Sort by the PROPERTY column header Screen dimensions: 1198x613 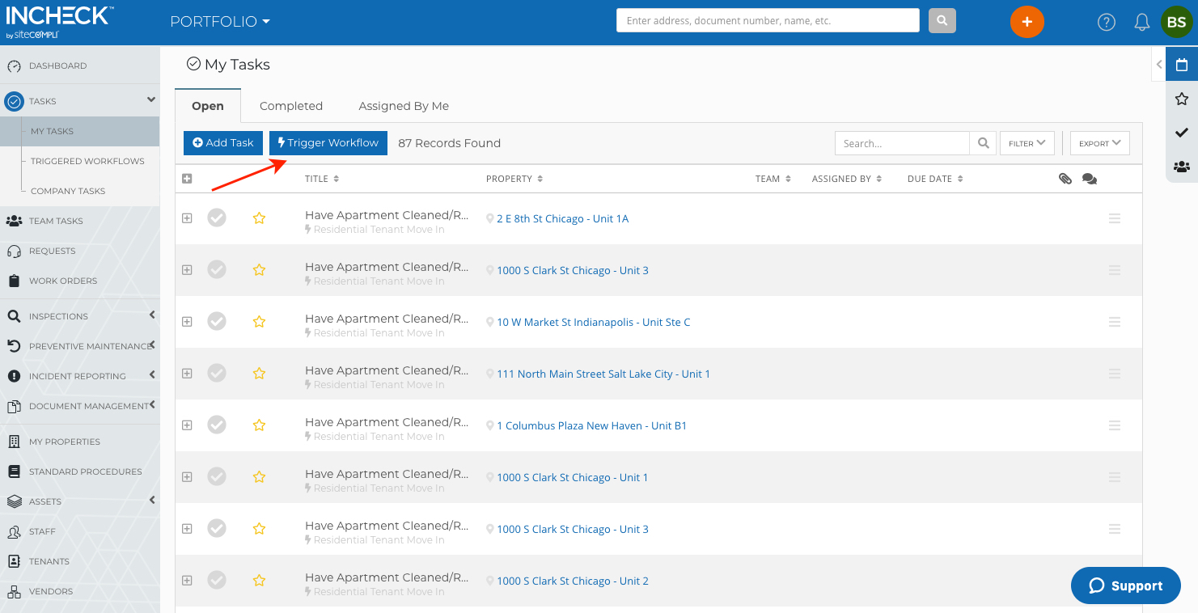[x=514, y=179]
